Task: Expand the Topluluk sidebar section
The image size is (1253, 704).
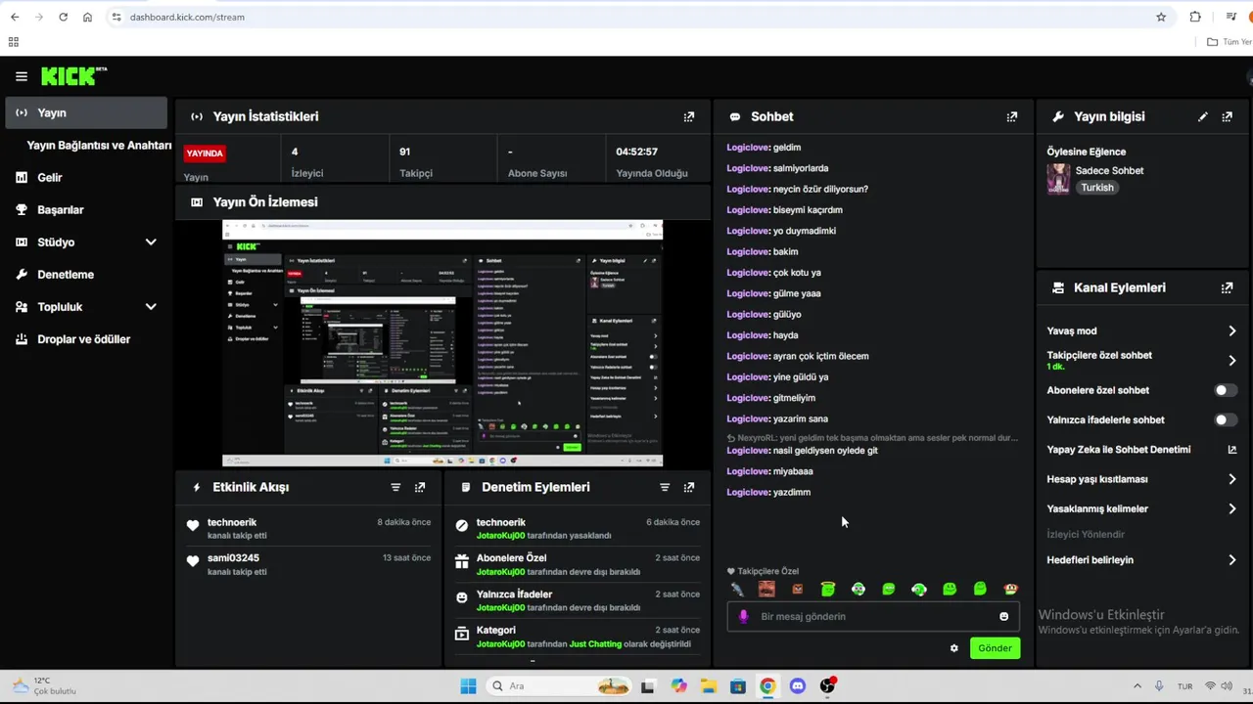Action: pyautogui.click(x=151, y=307)
